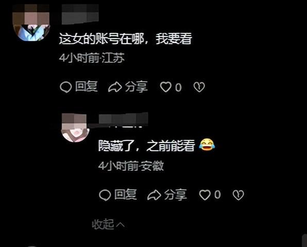Collapse replies with 收起 chevron
Image resolution: width=307 pixels, height=247 pixels.
point(108,224)
